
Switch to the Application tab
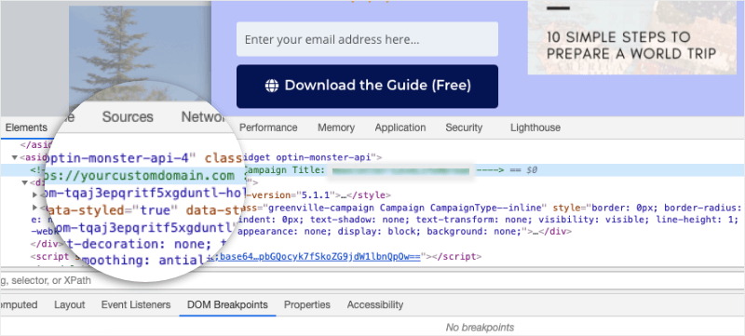click(400, 128)
